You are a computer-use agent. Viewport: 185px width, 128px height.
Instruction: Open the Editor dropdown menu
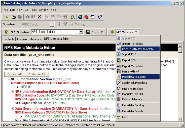click(97, 32)
